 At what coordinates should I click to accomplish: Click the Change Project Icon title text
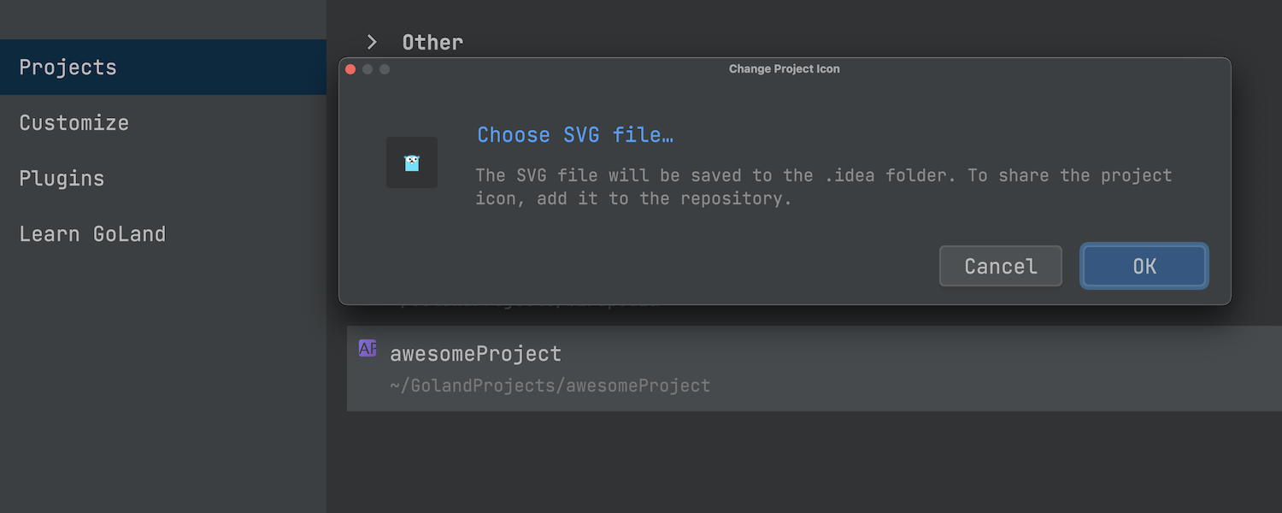[x=784, y=69]
